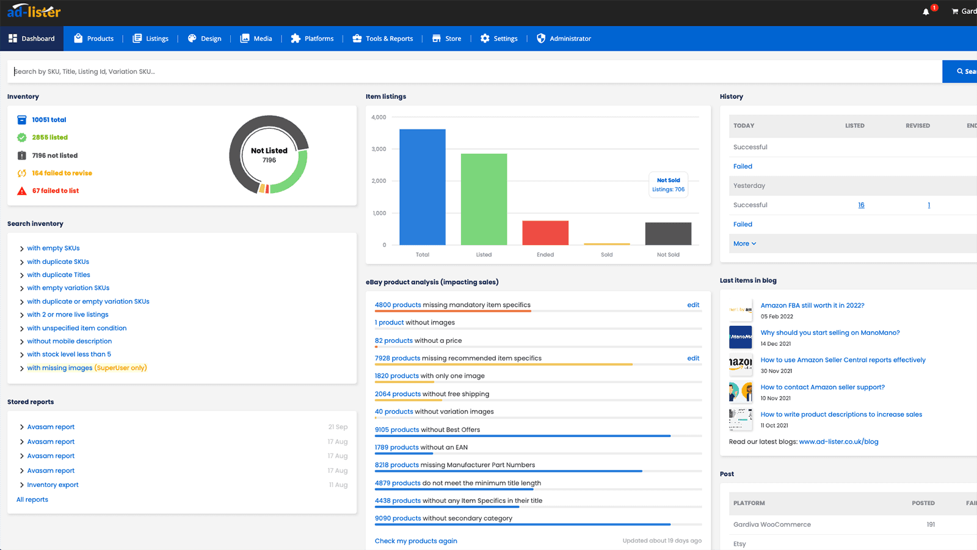
Task: Expand the first Avasam report entry
Action: 51,427
